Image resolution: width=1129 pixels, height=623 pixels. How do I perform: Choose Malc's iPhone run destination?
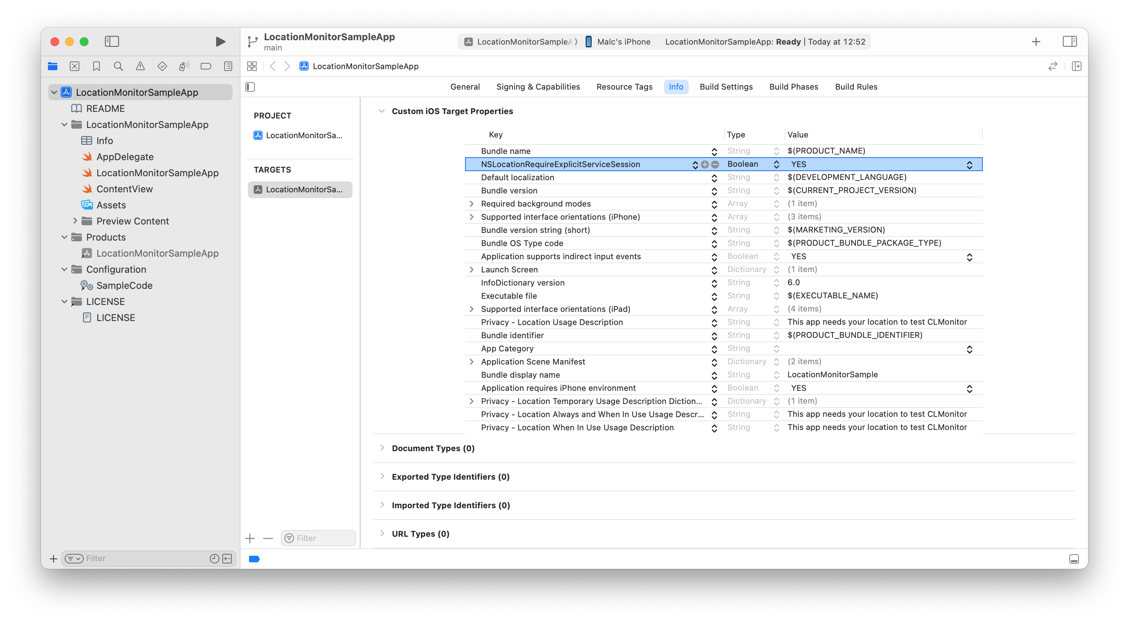[x=618, y=42]
